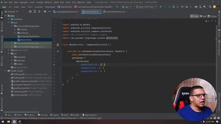Expand the screens package

(15, 29)
